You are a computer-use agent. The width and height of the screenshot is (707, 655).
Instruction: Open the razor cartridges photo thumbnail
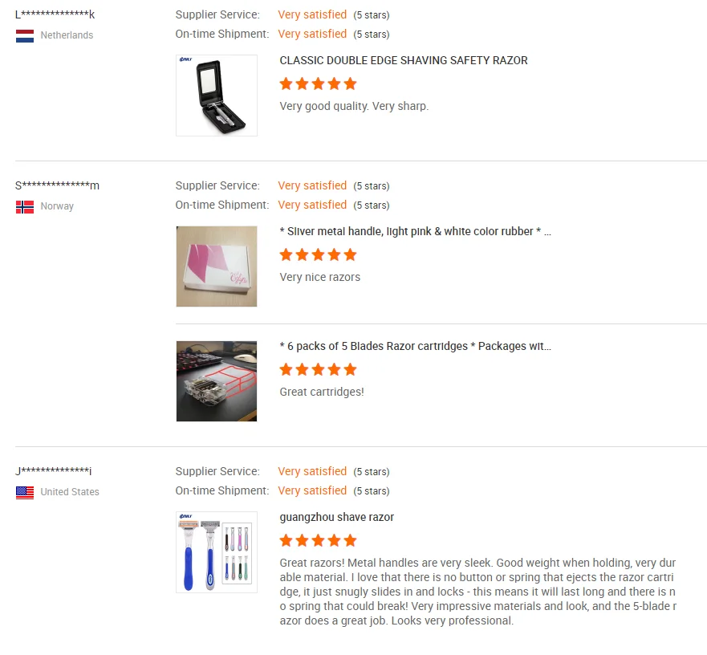pos(217,381)
